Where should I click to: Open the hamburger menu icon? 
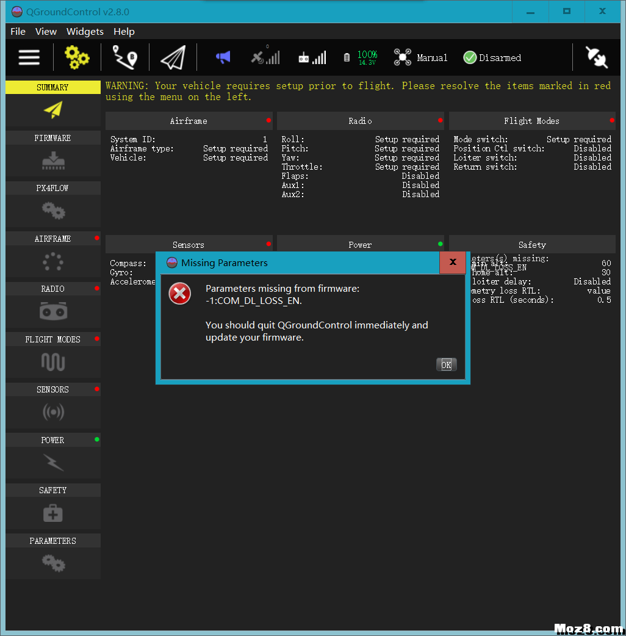point(29,57)
